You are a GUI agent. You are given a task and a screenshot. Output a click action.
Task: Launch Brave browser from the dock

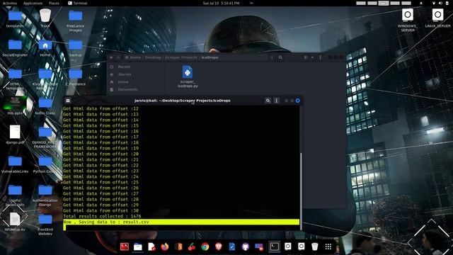(219, 246)
